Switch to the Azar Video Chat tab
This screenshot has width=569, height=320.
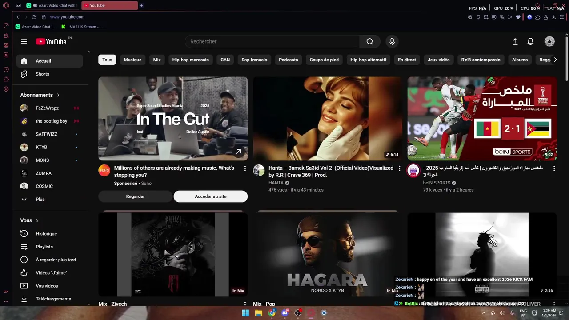tap(52, 5)
